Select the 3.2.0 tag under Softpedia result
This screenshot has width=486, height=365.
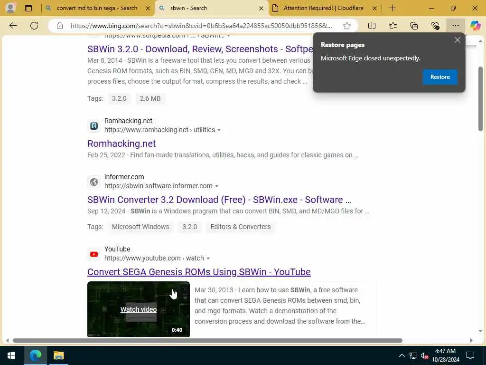click(119, 98)
